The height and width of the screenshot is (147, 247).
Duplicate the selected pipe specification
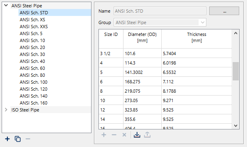point(18,139)
